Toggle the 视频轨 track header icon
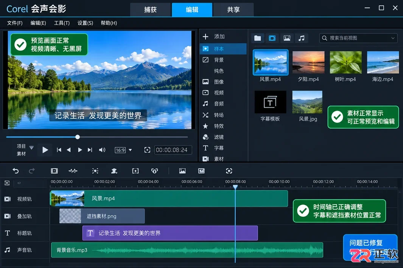The image size is (403, 268). coord(8,199)
